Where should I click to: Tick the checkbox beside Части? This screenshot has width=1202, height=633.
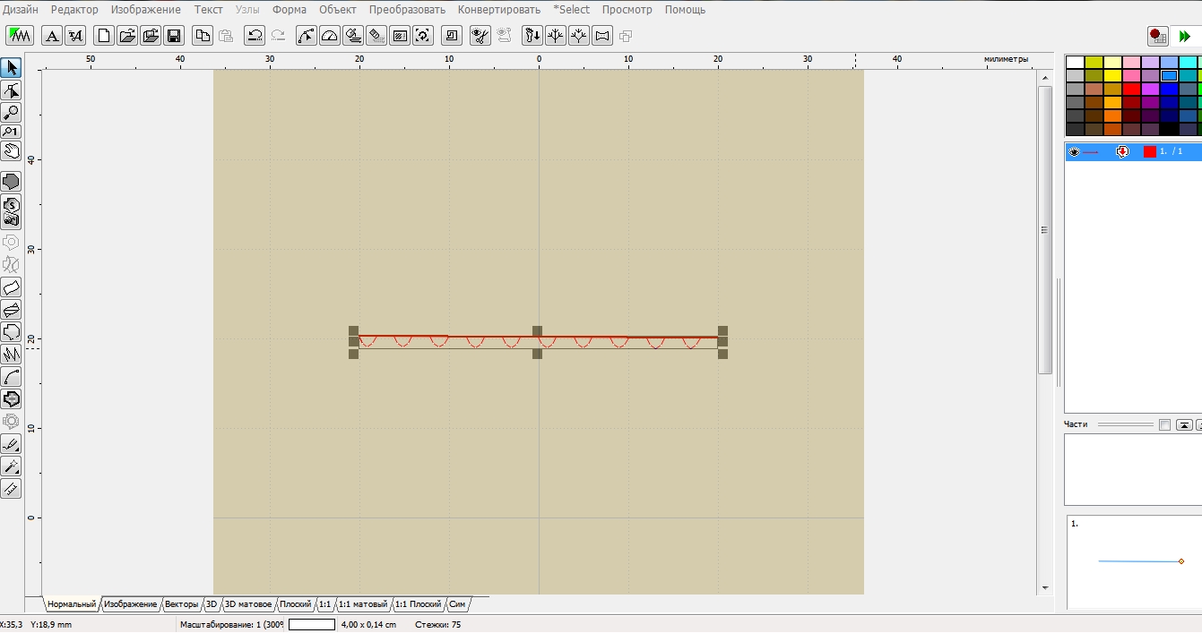point(1164,424)
